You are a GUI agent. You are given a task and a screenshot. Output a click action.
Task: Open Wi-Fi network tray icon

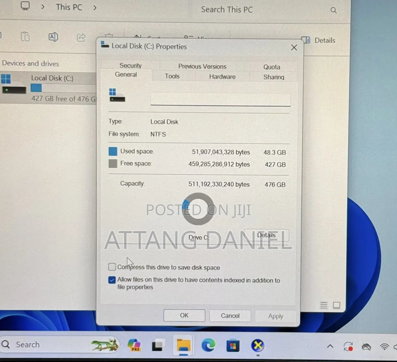tap(384, 347)
